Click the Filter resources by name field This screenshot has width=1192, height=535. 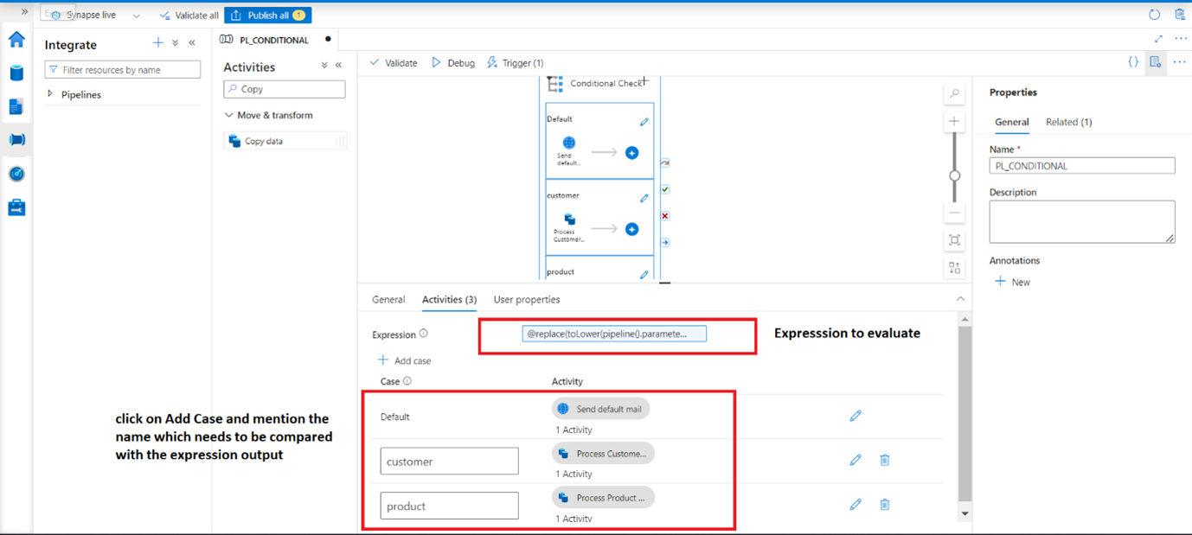point(122,68)
